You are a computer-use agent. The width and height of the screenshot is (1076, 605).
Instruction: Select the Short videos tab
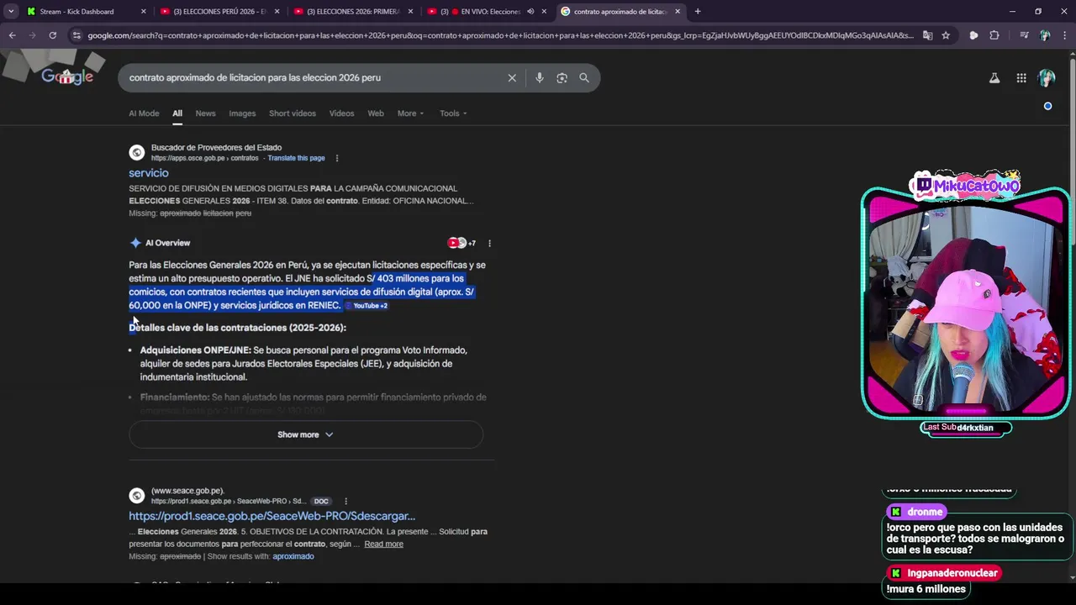[x=293, y=113]
